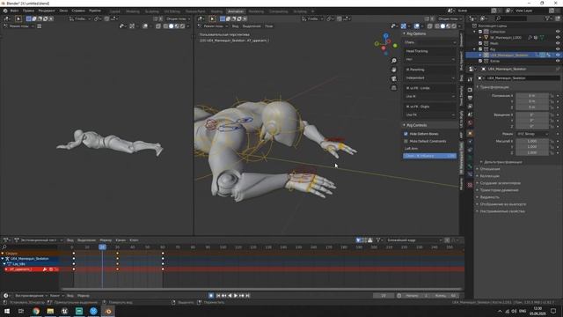Screen dimensions: 563x317
Task: Play animation in reverse
Action: (230, 296)
